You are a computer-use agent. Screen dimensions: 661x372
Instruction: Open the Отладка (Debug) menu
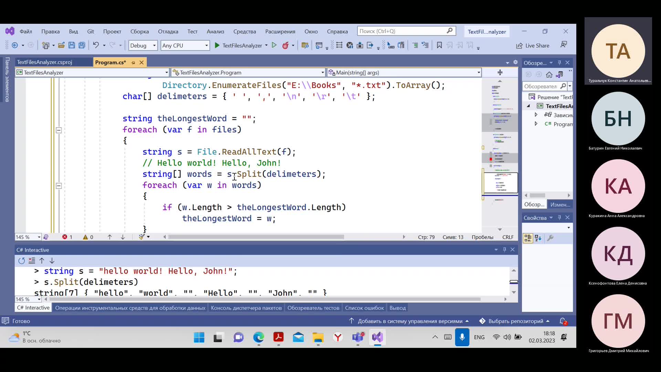(168, 31)
